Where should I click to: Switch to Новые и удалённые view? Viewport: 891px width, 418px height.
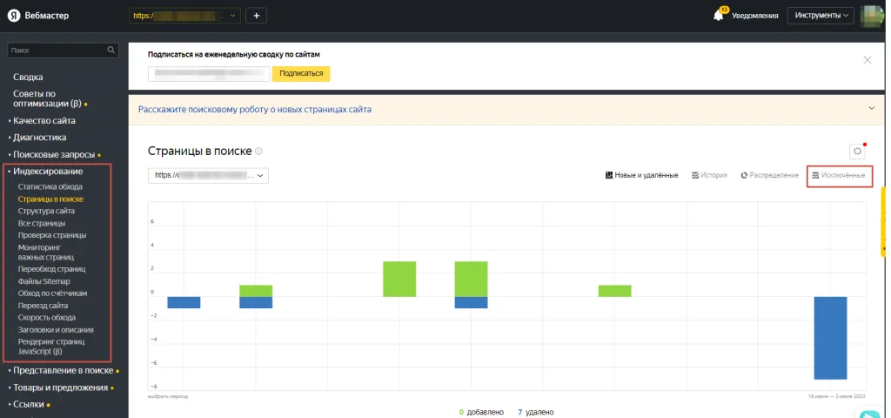pos(640,175)
